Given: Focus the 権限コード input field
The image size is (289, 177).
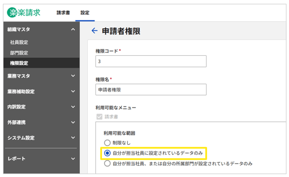Looking at the screenshot, I should pyautogui.click(x=151, y=61).
